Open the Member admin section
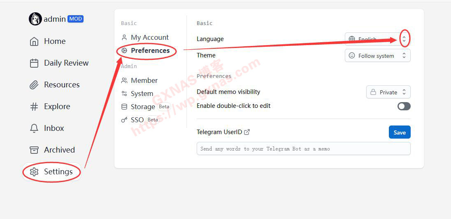The height and width of the screenshot is (219, 451). [x=144, y=80]
